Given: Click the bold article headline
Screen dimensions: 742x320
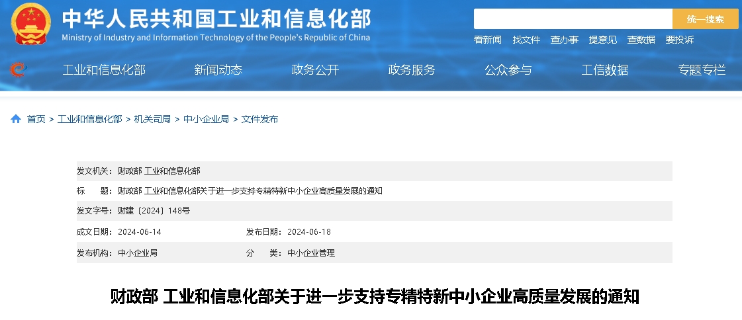Looking at the screenshot, I should tap(375, 297).
